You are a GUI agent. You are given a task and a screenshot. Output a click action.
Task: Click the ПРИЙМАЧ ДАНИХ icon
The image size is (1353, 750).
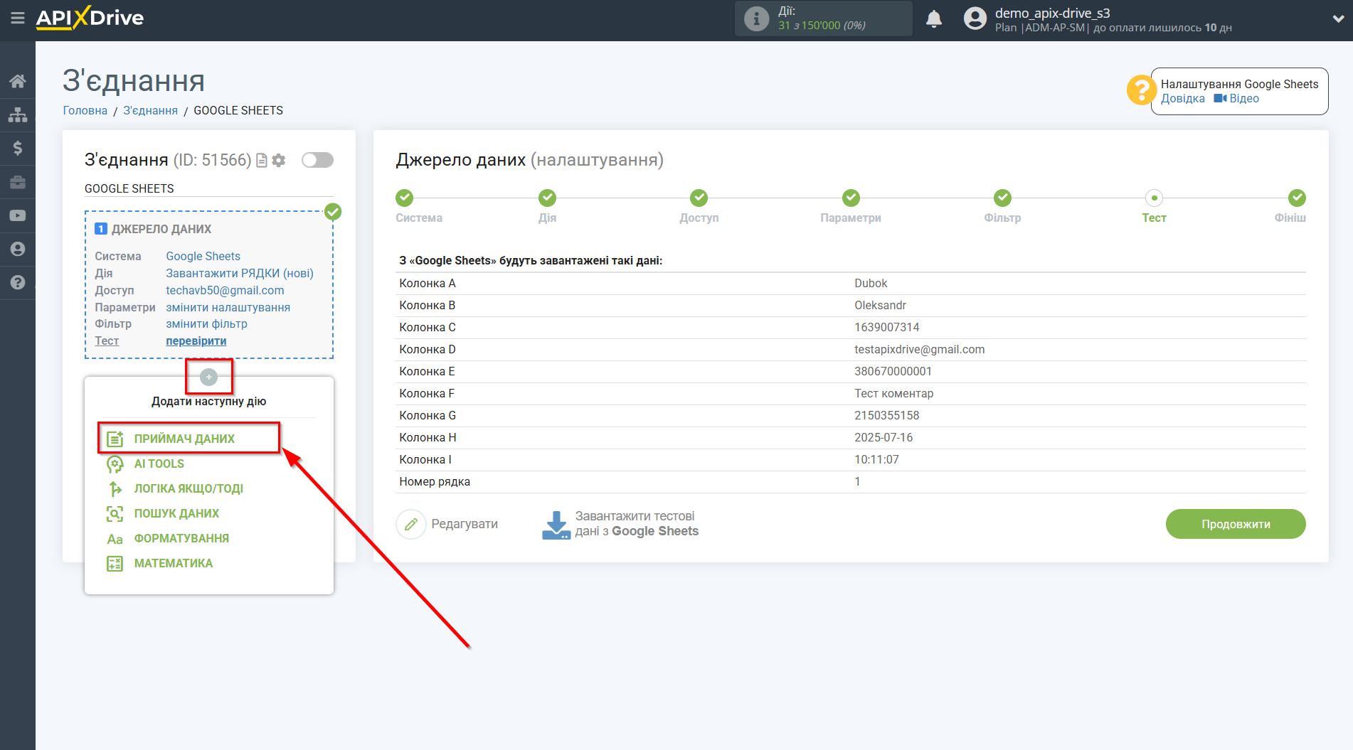pyautogui.click(x=115, y=439)
